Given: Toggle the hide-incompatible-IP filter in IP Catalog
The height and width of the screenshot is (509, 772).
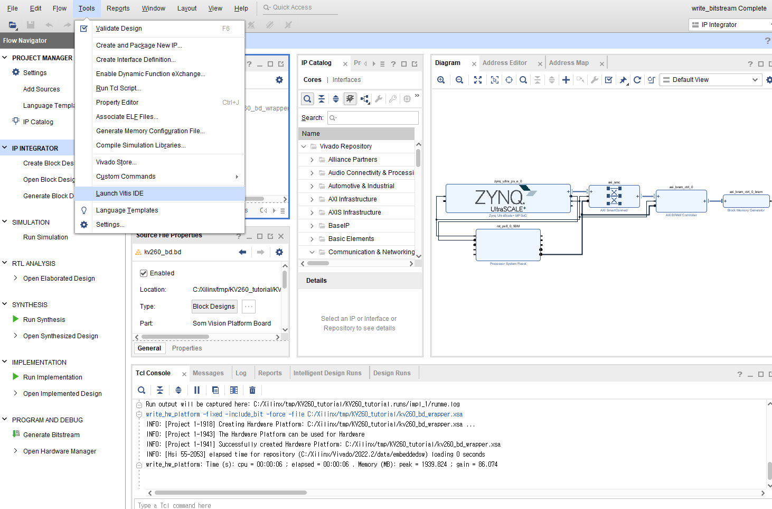Looking at the screenshot, I should pos(350,99).
